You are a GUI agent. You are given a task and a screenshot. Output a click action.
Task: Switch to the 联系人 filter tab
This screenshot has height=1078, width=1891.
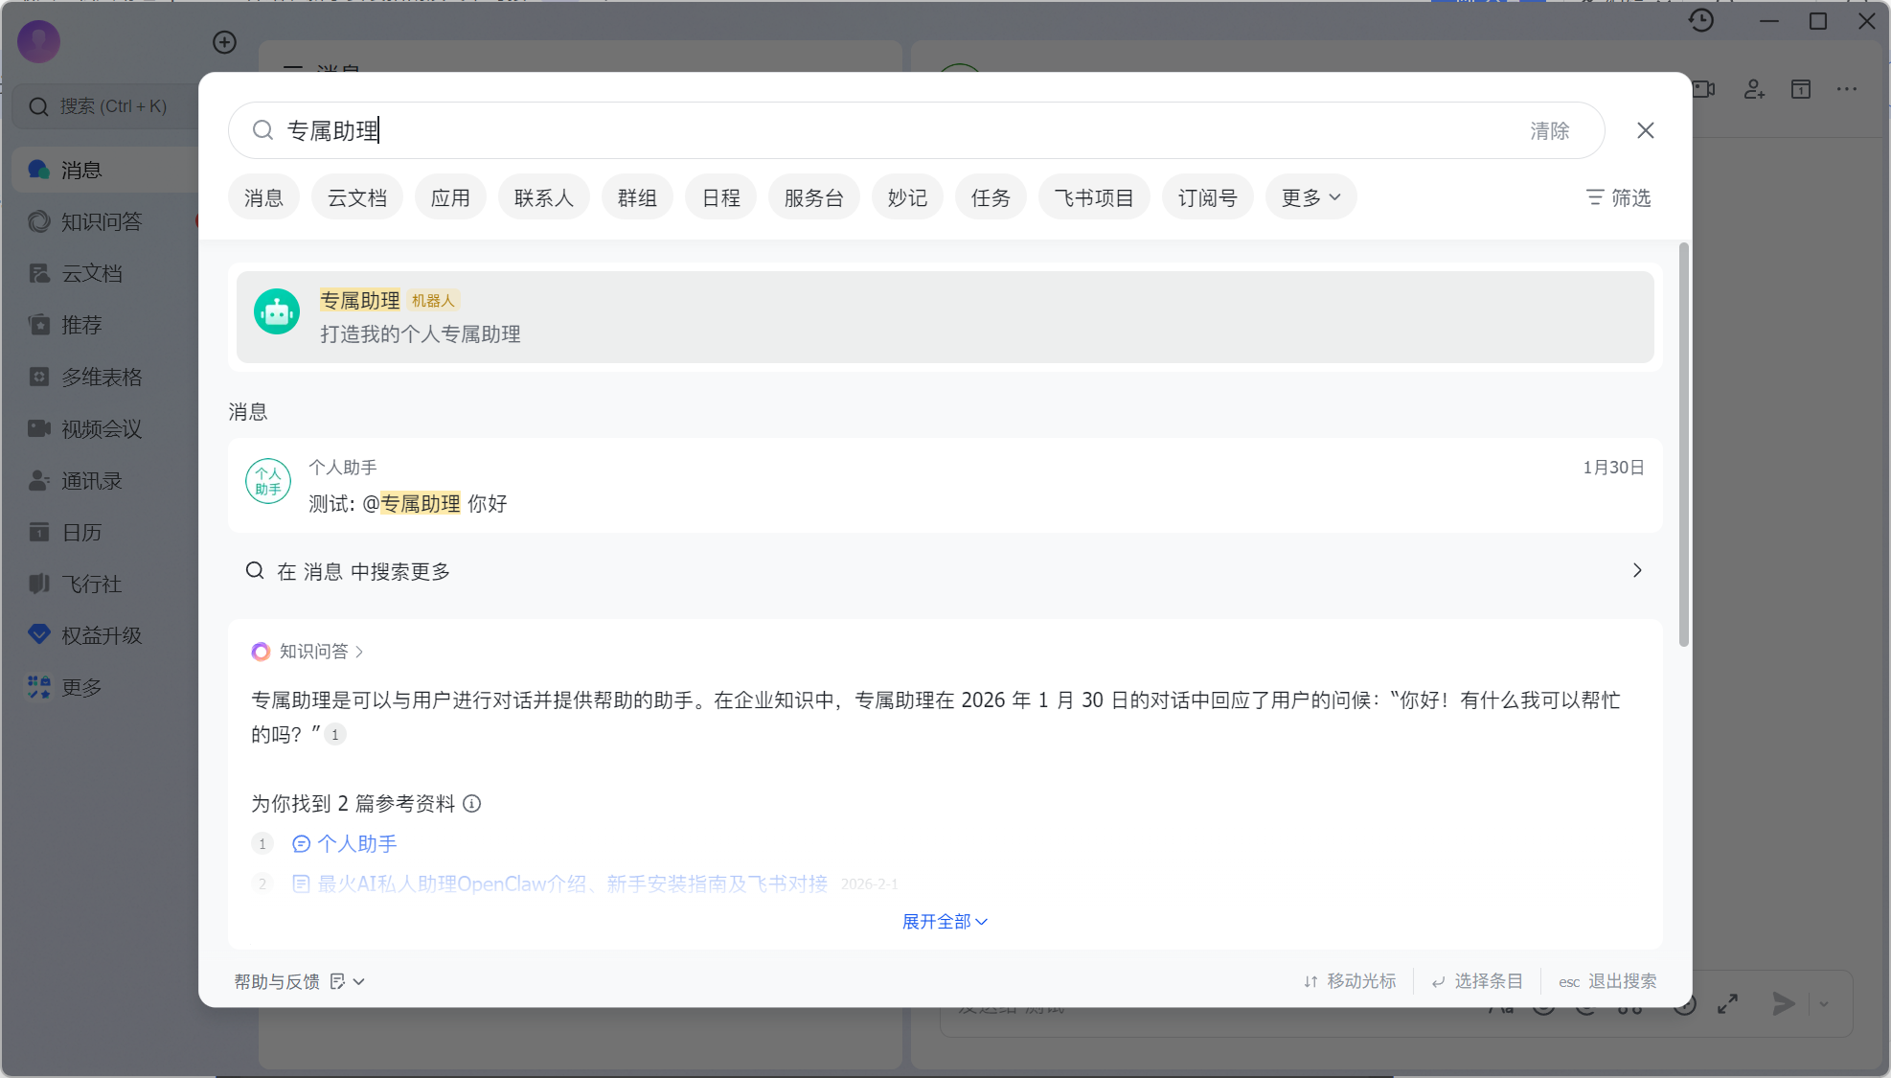click(543, 196)
